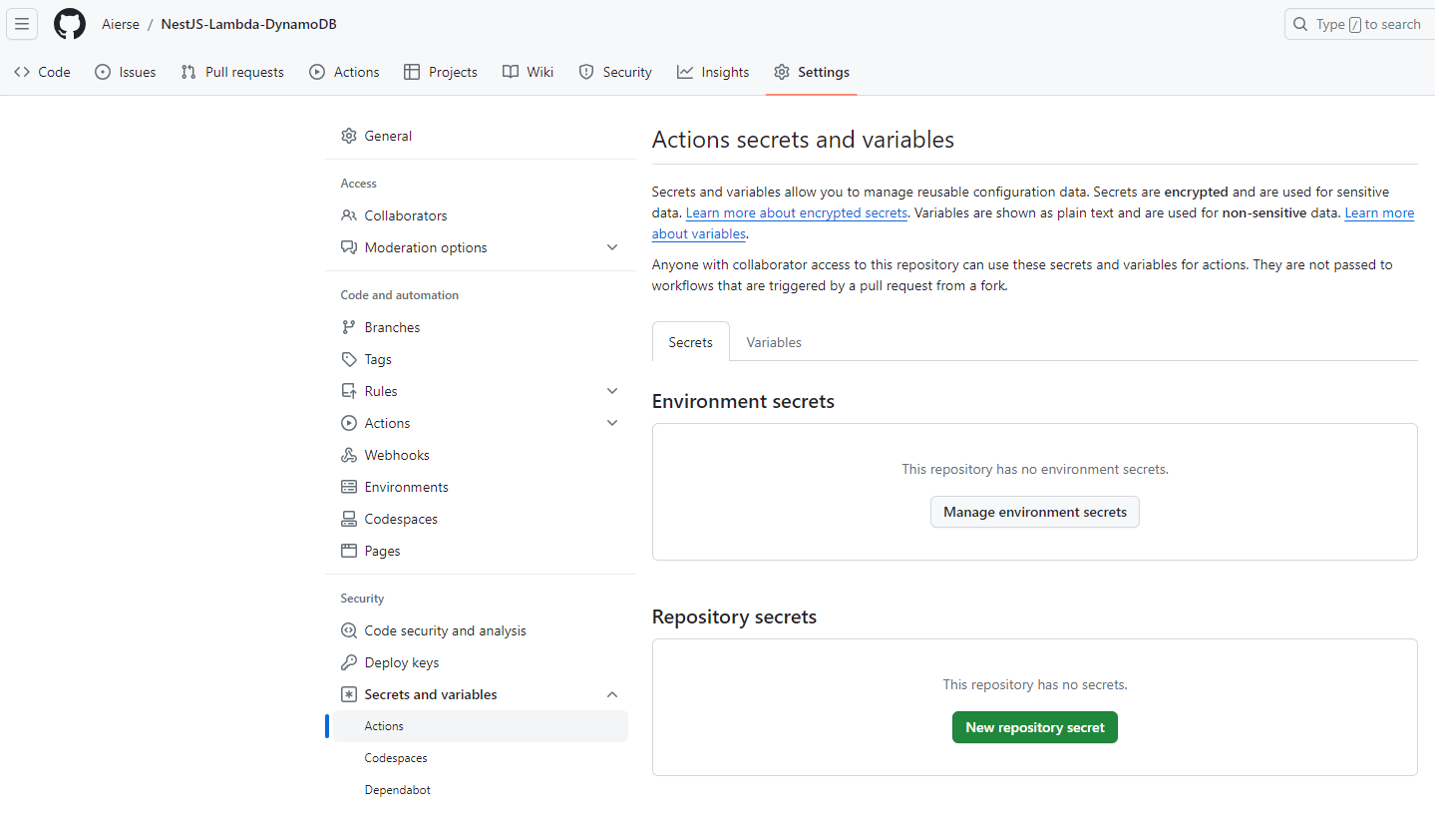The width and height of the screenshot is (1435, 813).
Task: Click the Environments server icon
Action: 349,487
